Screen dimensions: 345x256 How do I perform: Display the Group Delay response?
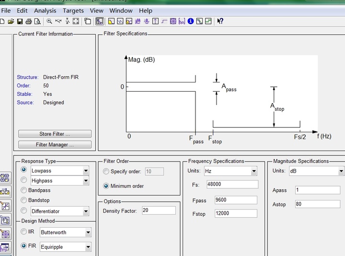(138, 21)
